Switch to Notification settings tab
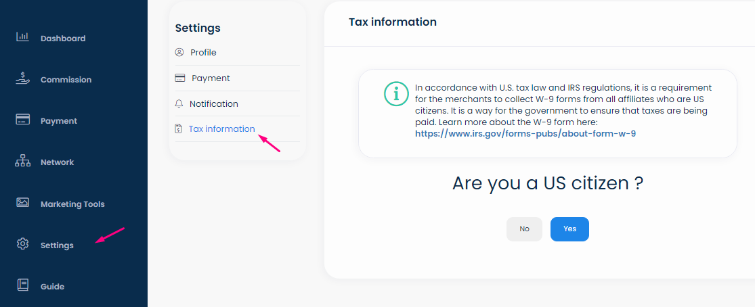The width and height of the screenshot is (755, 307). 214,104
